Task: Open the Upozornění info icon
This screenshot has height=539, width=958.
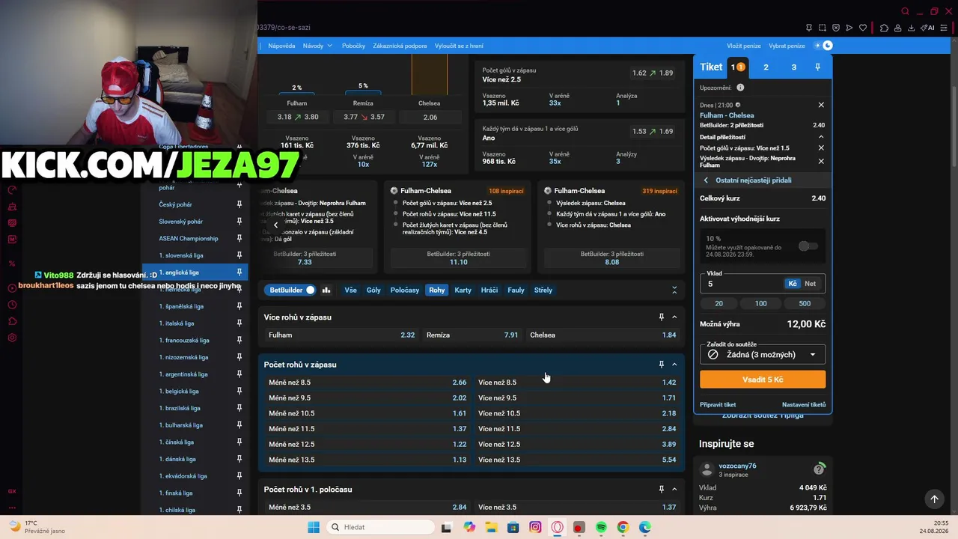Action: (x=740, y=88)
